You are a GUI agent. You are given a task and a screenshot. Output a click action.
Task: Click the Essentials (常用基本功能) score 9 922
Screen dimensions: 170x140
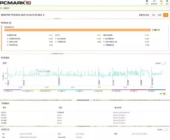[51, 35]
